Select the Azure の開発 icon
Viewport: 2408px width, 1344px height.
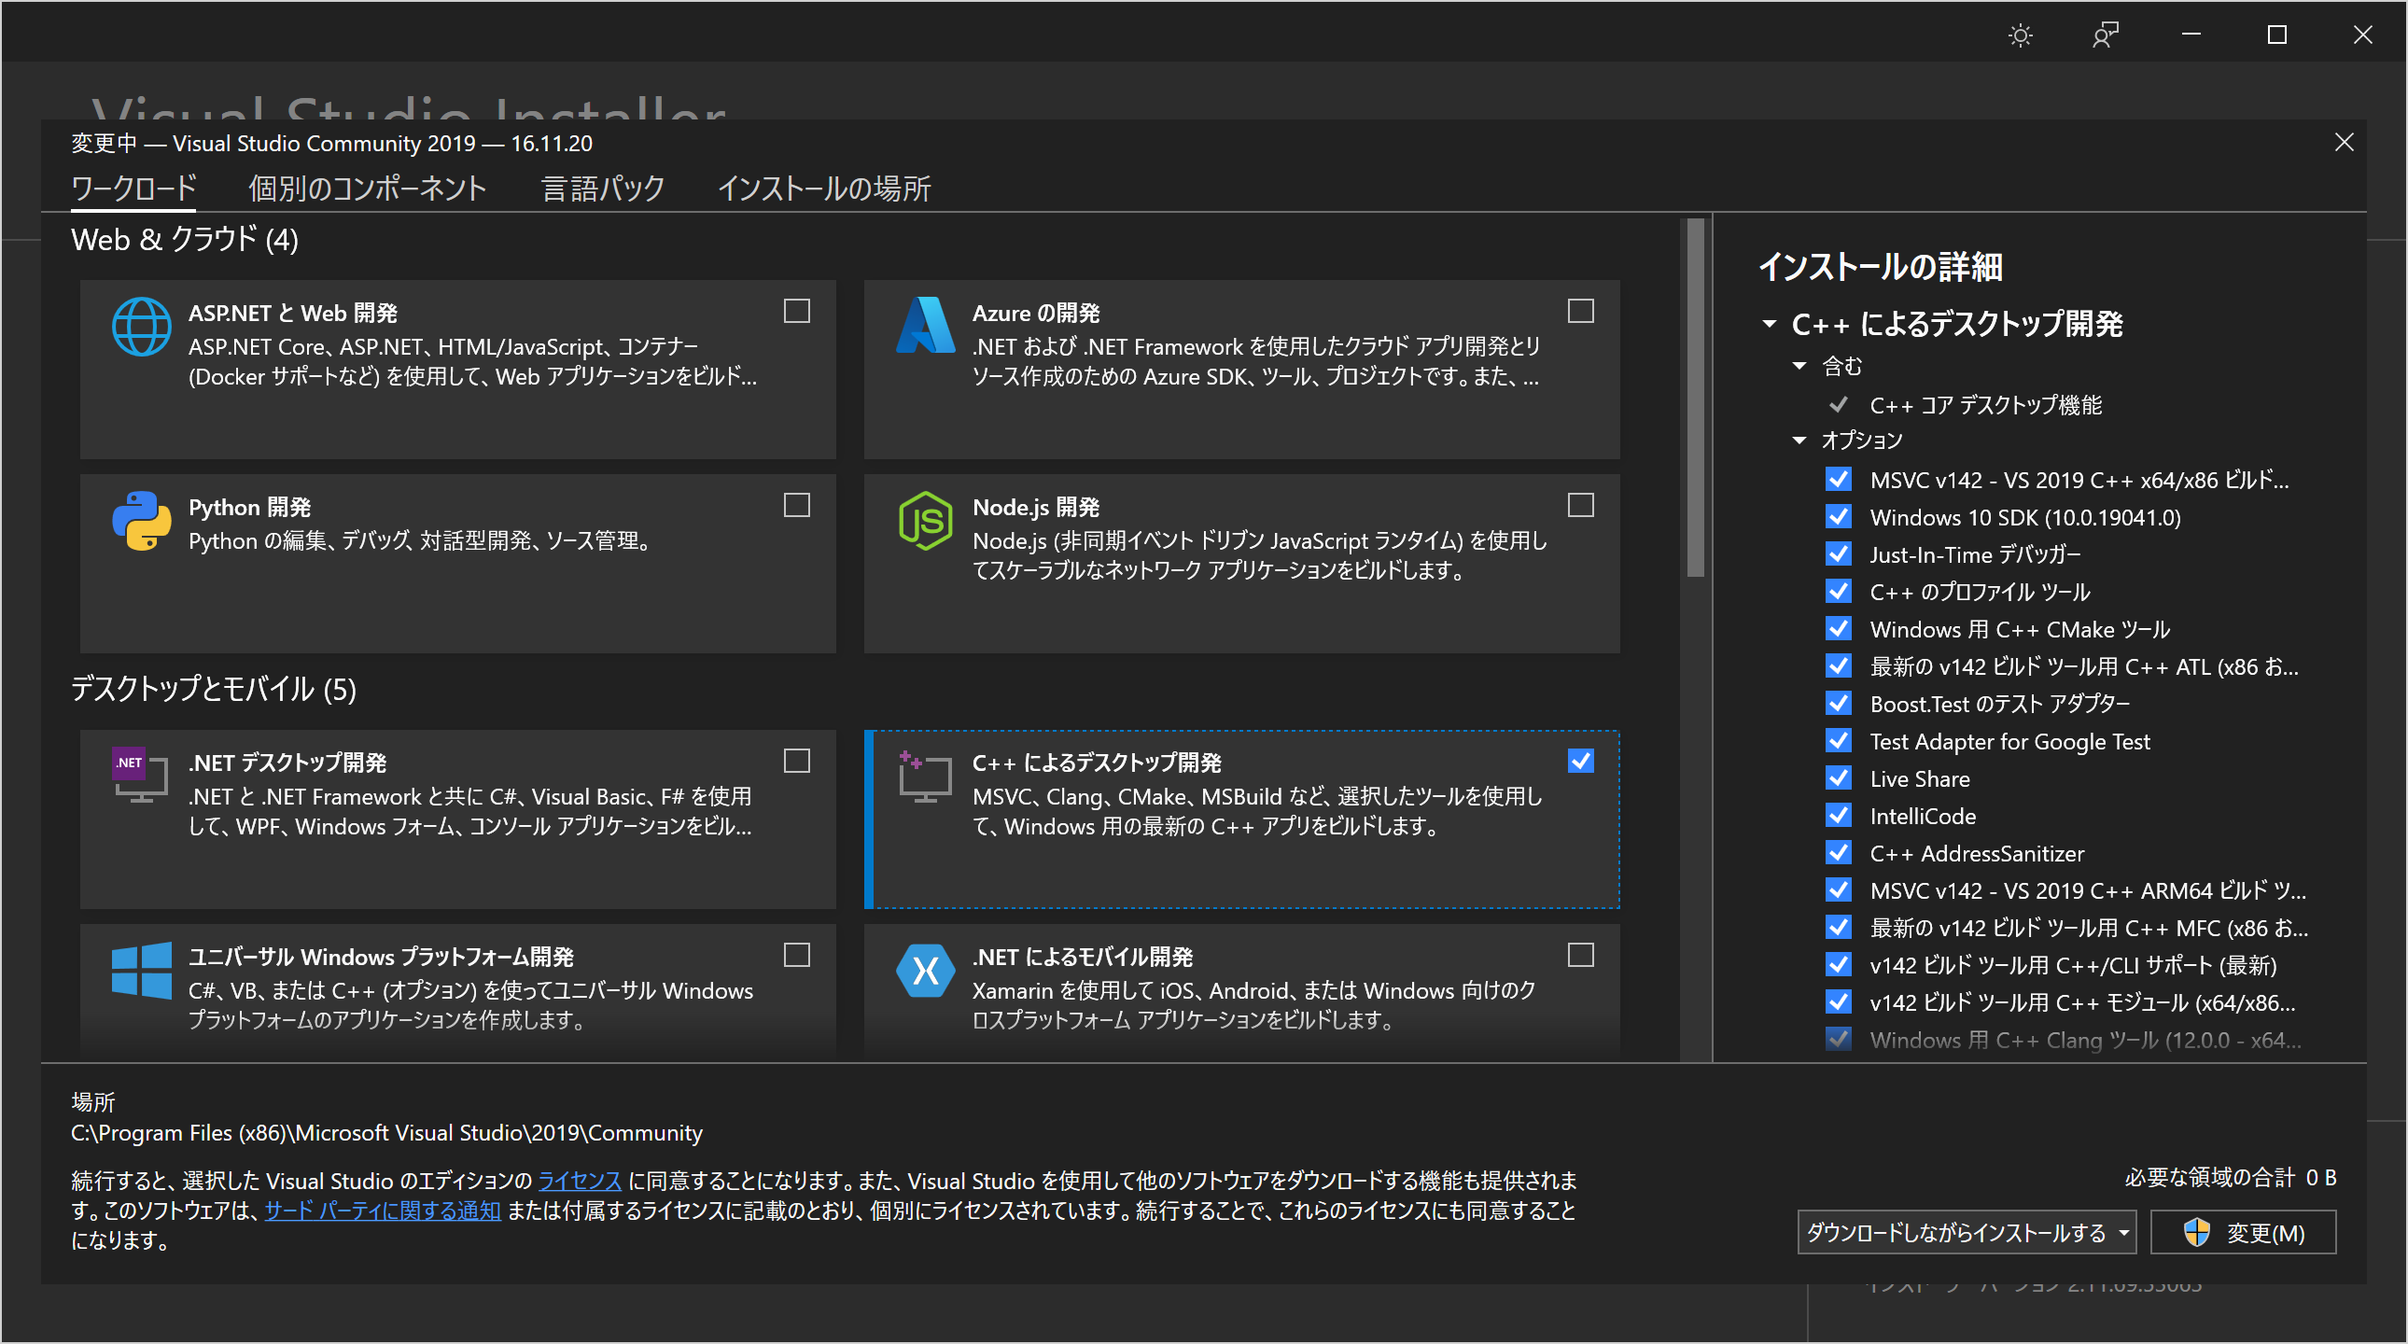point(925,326)
